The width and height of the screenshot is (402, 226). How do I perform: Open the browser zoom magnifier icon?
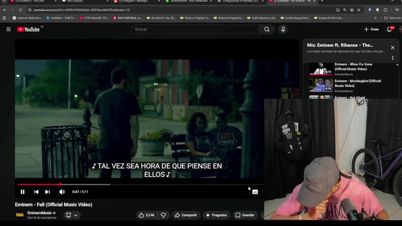pyautogui.click(x=345, y=10)
